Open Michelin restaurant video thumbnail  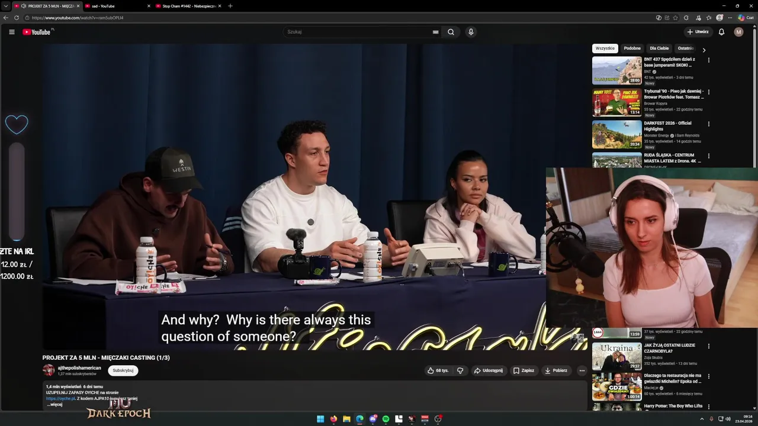pyautogui.click(x=617, y=386)
